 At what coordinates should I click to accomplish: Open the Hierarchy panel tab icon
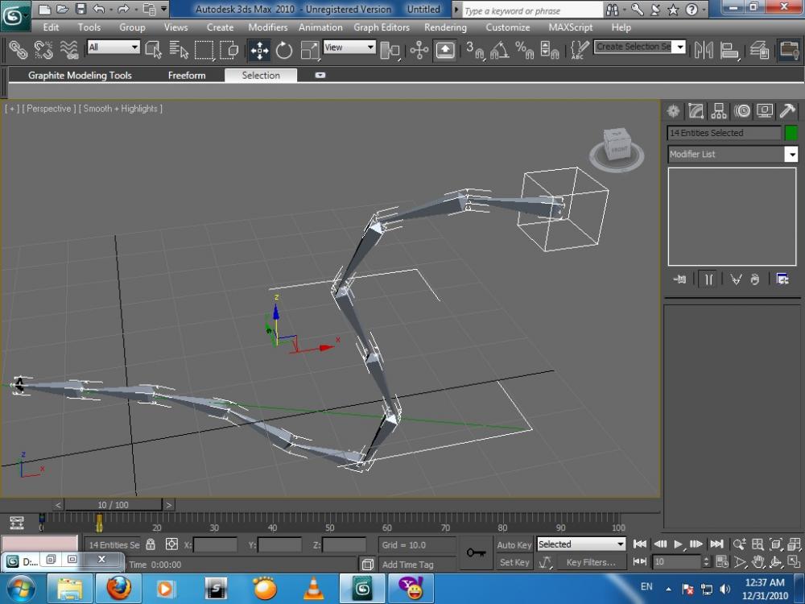pos(719,111)
